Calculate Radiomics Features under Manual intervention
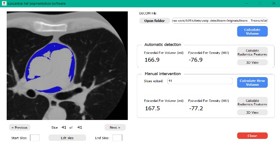 tap(252, 102)
